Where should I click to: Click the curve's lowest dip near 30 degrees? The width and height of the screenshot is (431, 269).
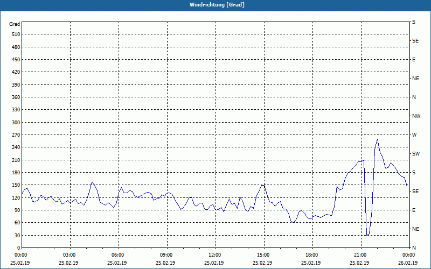coord(367,235)
